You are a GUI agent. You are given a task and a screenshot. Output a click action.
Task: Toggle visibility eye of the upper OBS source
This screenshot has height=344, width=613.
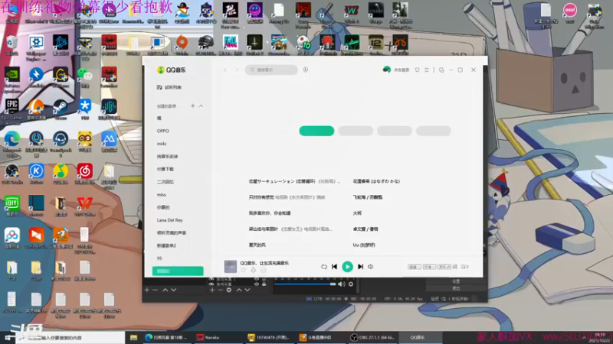[x=257, y=279]
